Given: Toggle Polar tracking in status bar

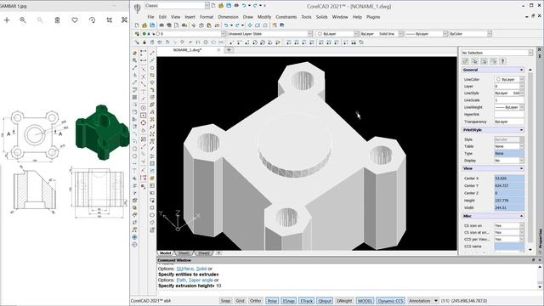Looking at the screenshot, I should click(x=272, y=301).
